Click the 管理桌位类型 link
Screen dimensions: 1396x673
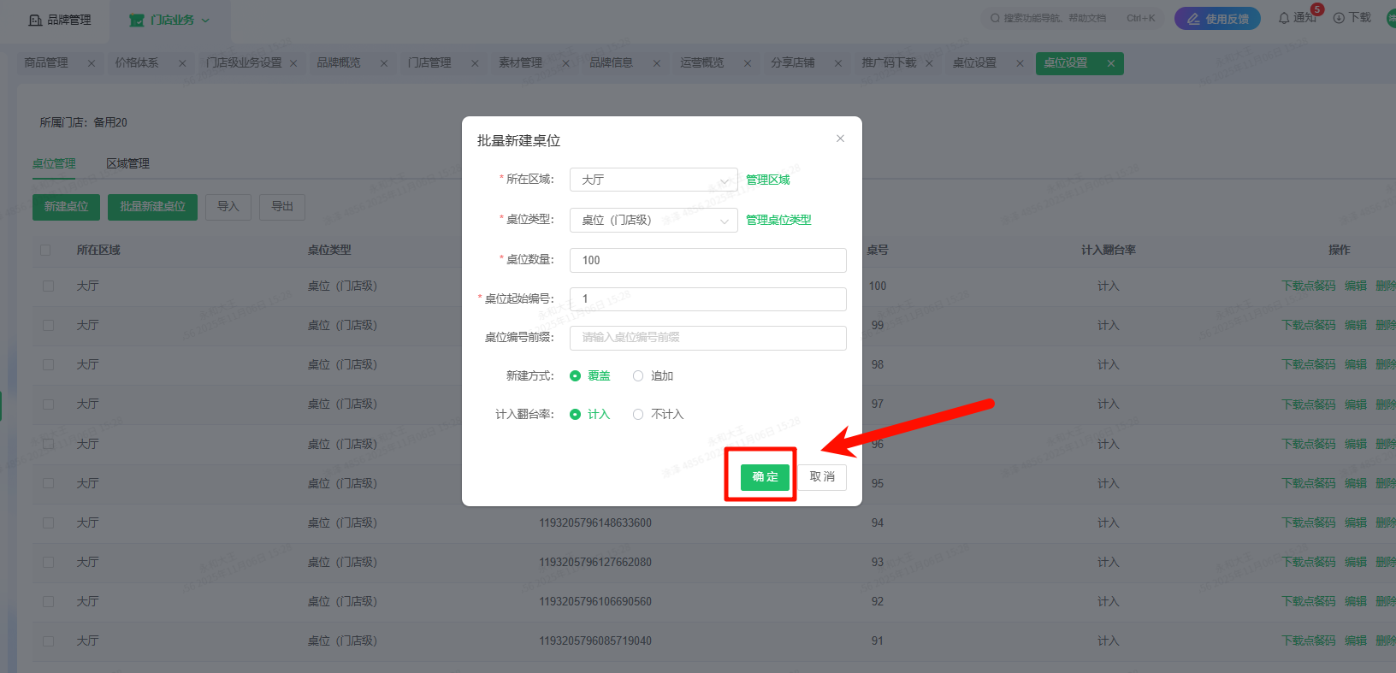(778, 221)
